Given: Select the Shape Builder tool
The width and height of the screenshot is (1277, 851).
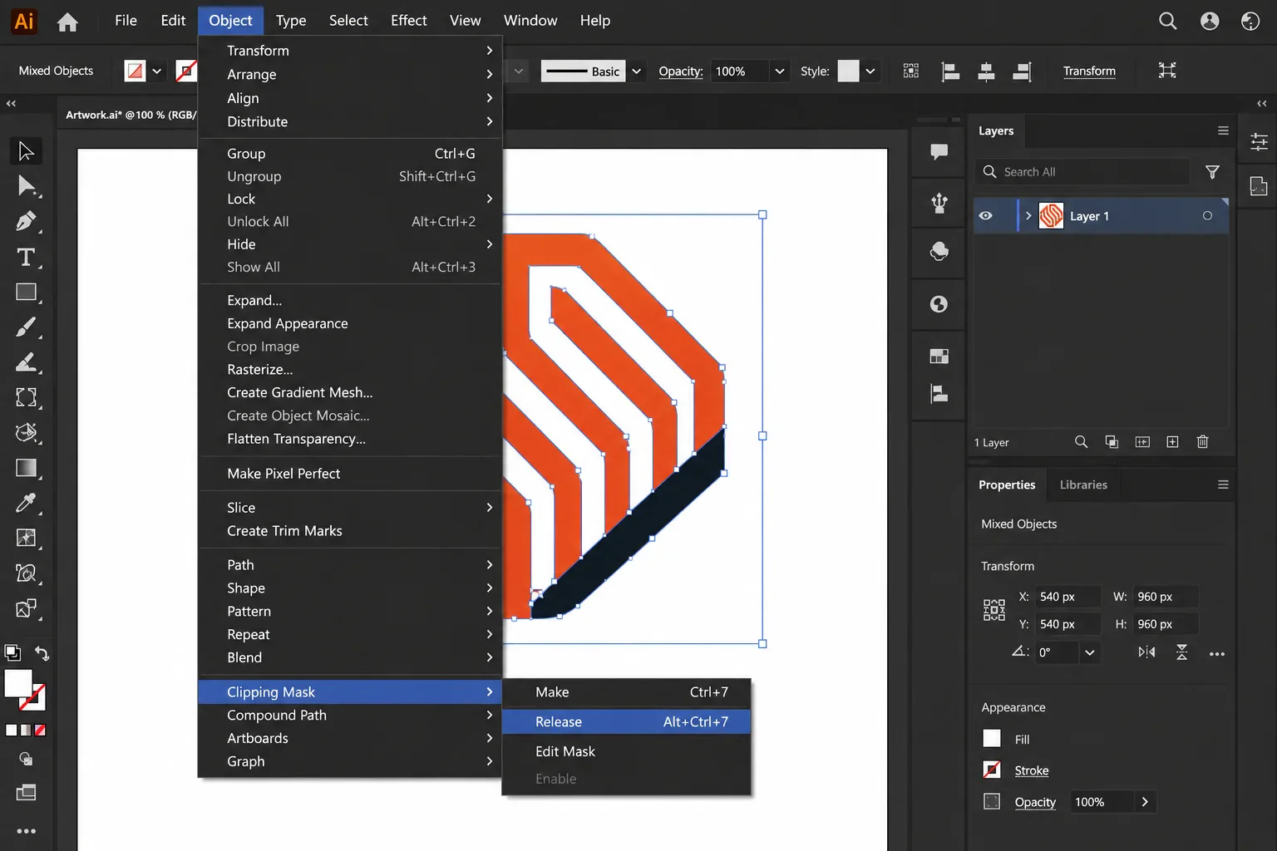Looking at the screenshot, I should [26, 432].
